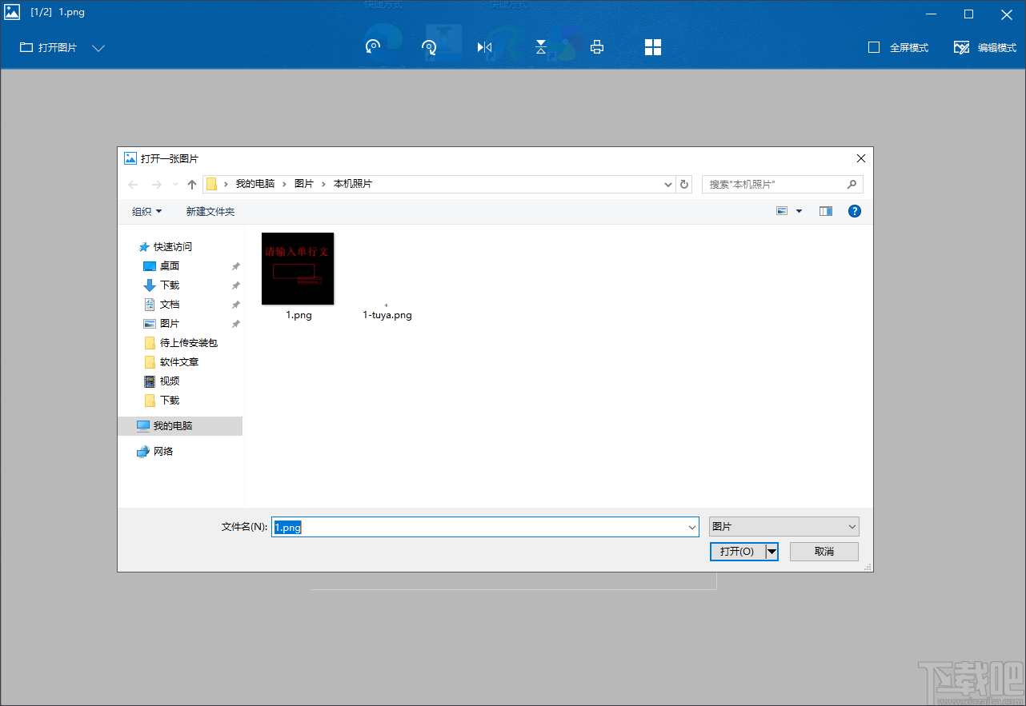Click 新建文件夹 in the dialog toolbar
Screen dimensions: 1026x706
click(x=210, y=211)
